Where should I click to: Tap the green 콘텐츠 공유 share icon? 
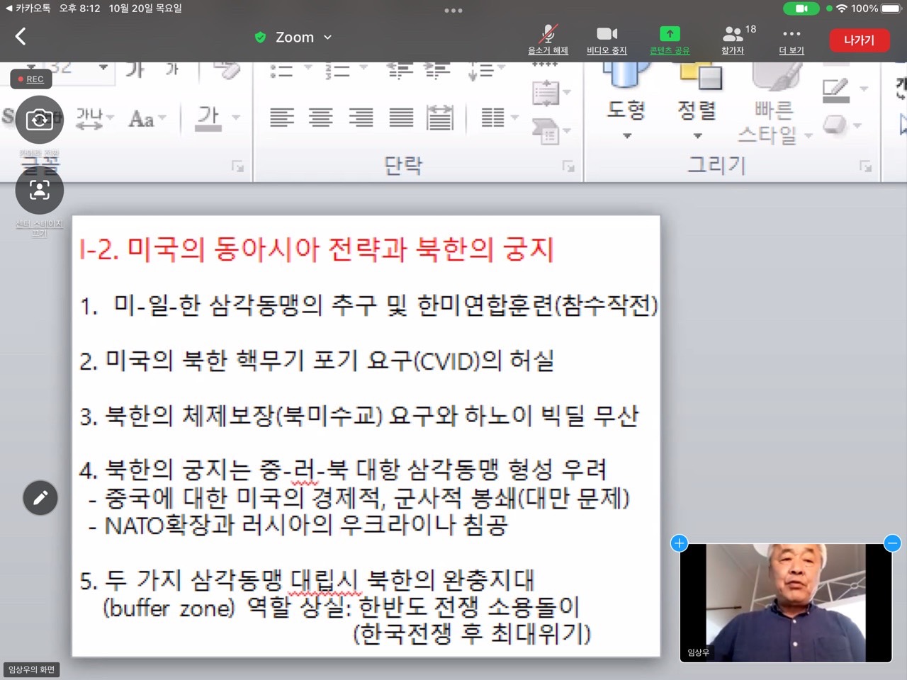670,40
